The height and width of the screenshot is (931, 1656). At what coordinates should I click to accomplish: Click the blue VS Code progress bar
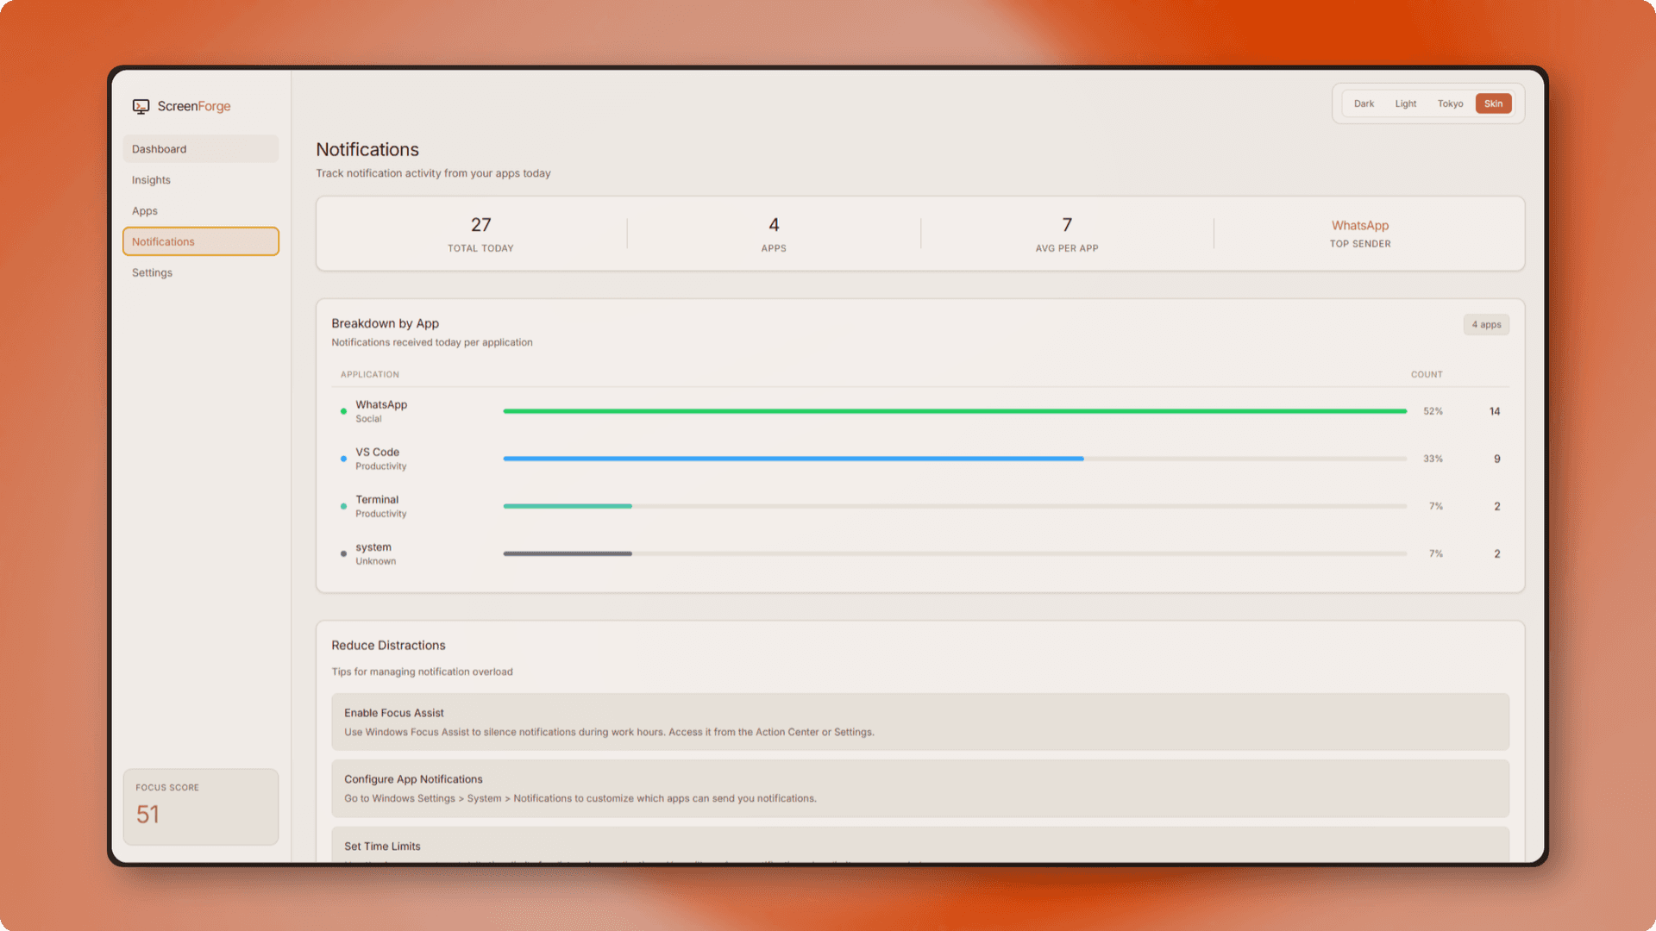(793, 459)
